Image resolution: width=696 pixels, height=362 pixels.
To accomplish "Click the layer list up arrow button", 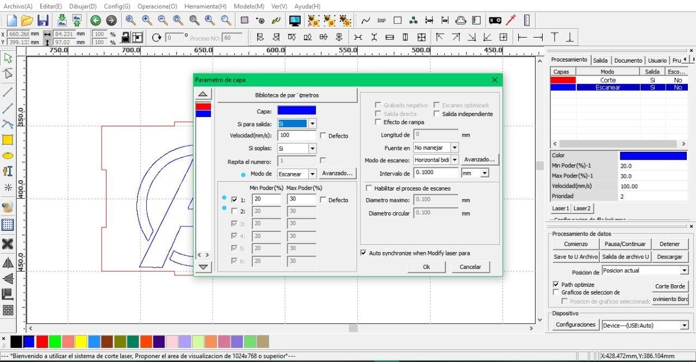I will pos(203,95).
